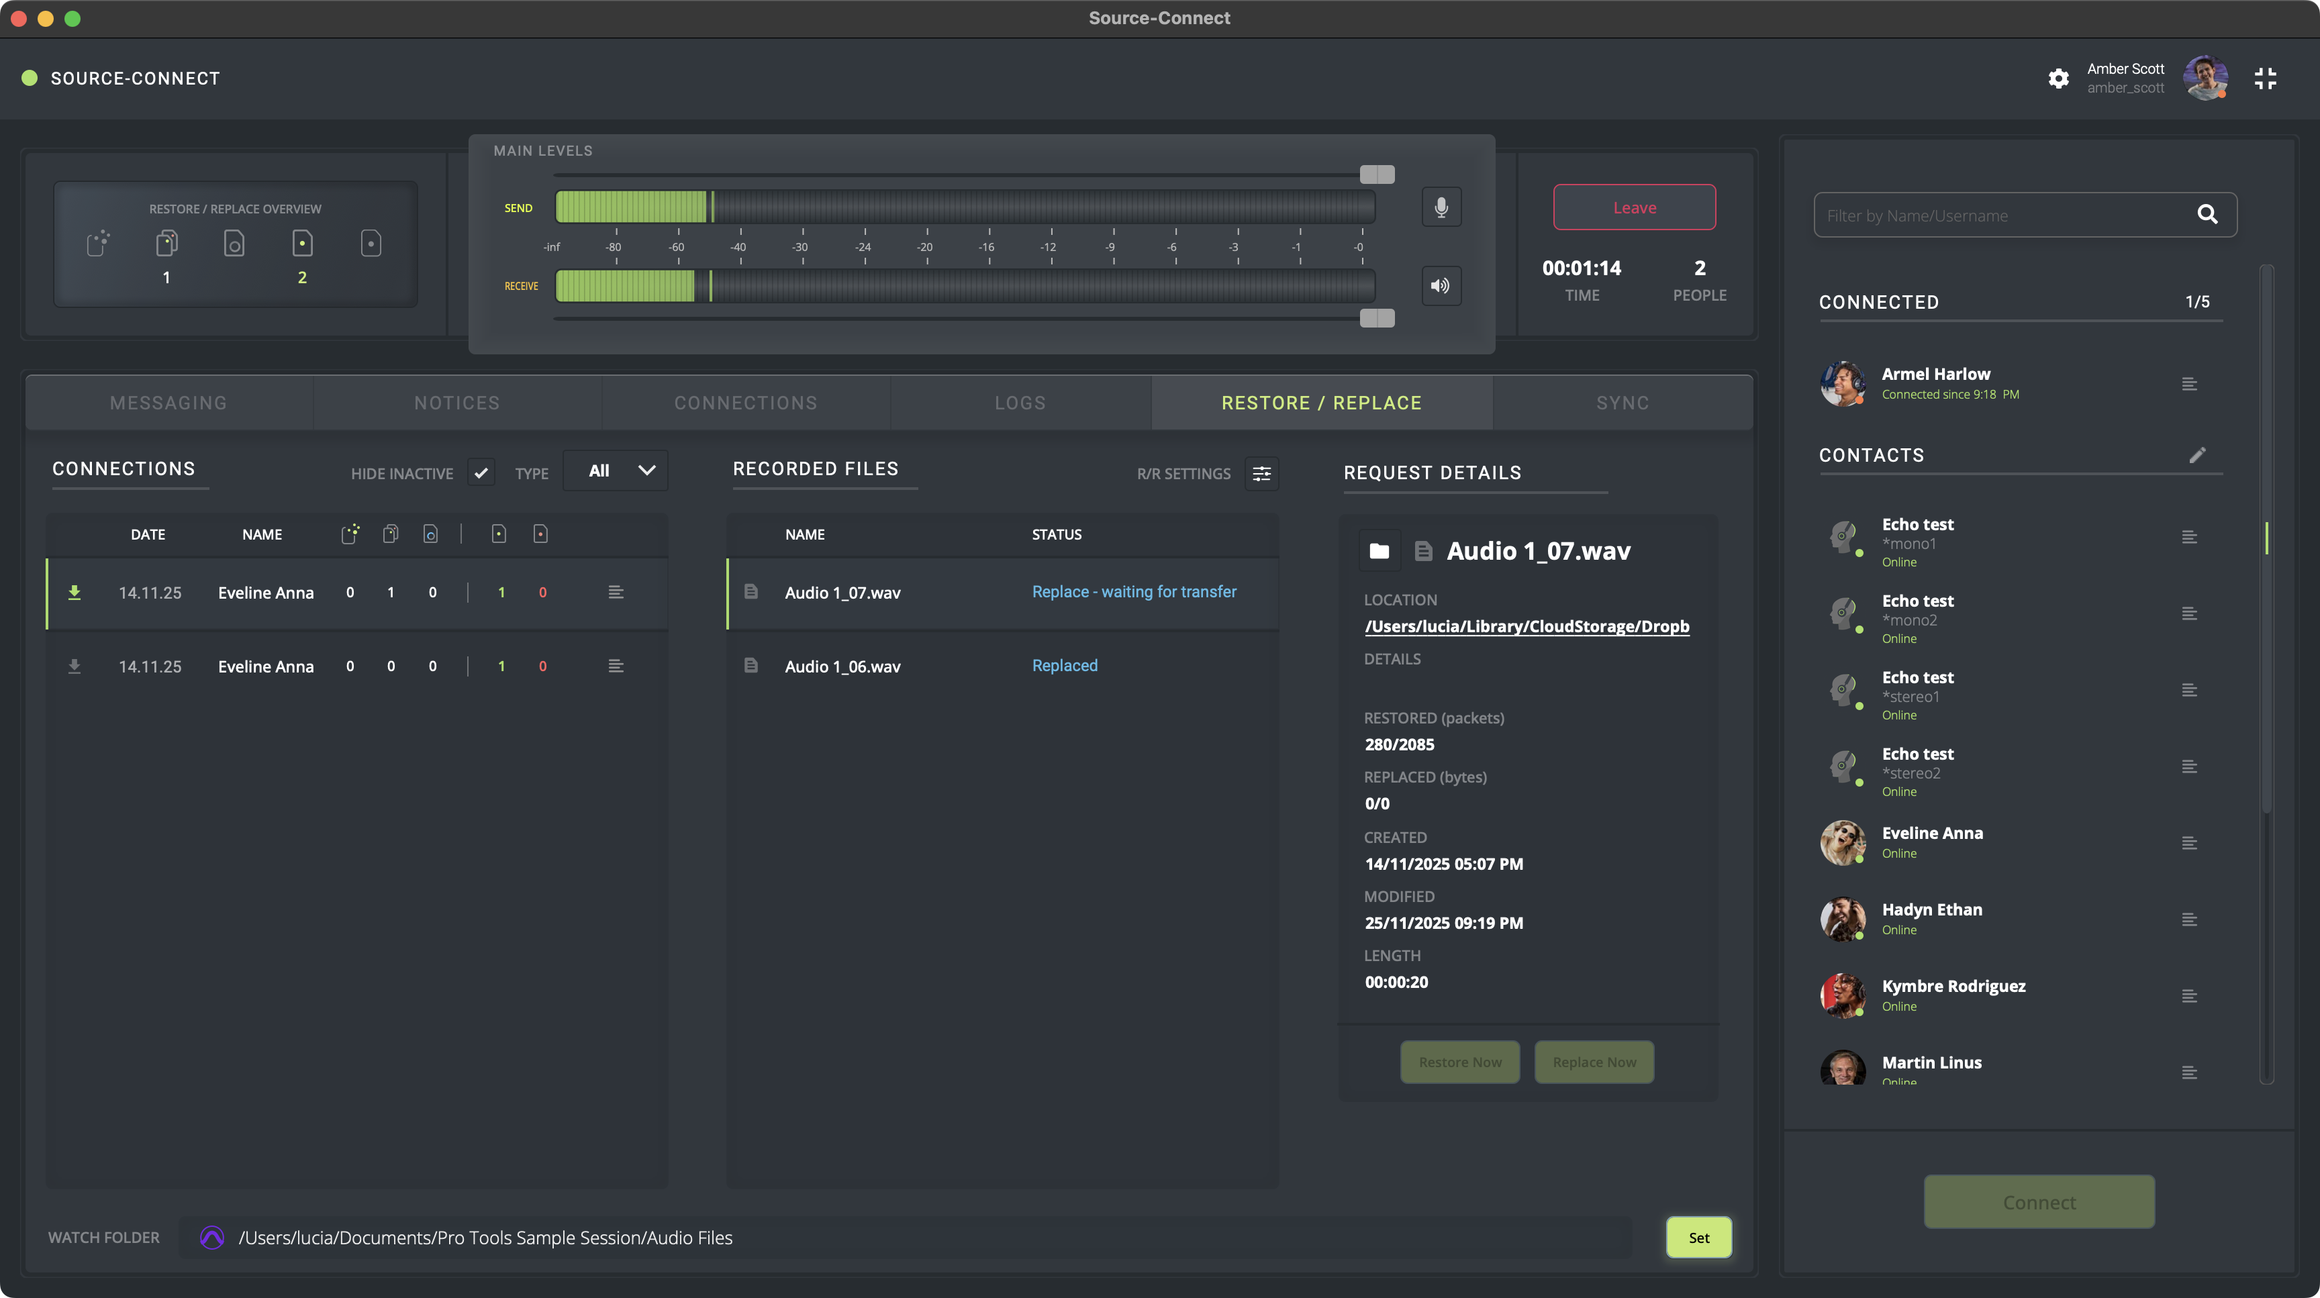Viewport: 2320px width, 1298px height.
Task: Switch to the Messaging tab
Action: point(168,403)
